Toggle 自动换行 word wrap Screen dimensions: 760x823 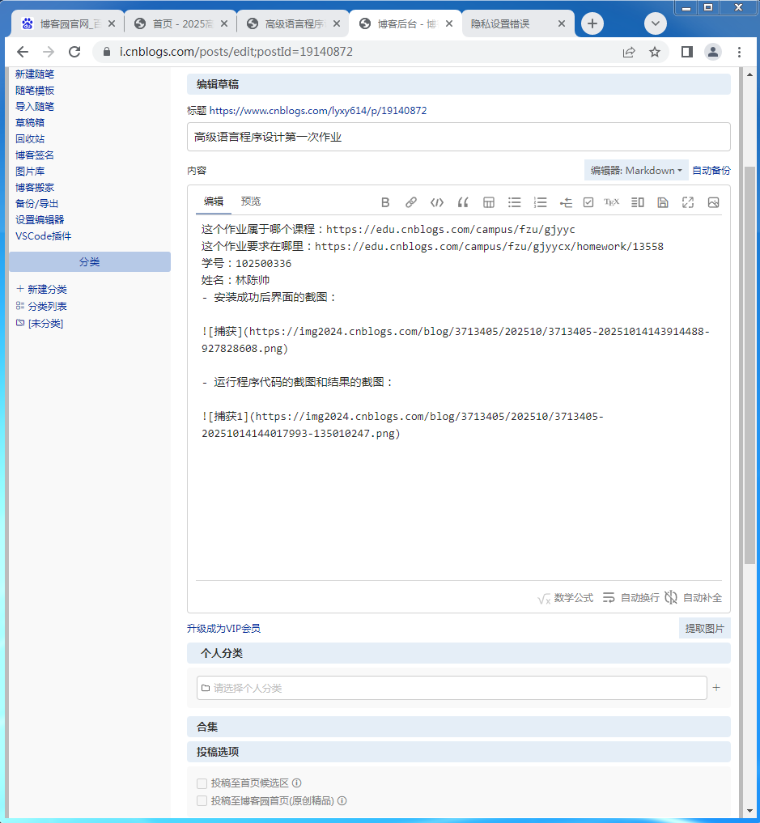click(631, 598)
